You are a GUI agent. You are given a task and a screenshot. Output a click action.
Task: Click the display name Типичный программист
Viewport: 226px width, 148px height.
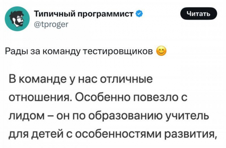(85, 14)
